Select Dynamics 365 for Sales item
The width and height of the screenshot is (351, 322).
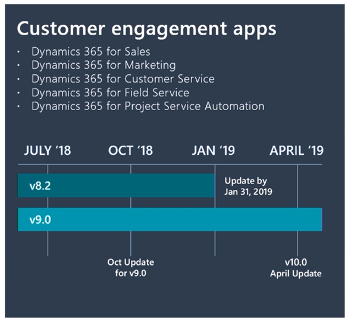point(90,52)
